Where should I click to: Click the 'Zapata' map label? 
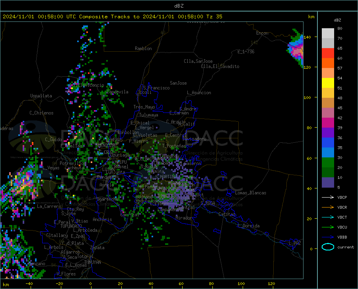[x=97, y=248]
